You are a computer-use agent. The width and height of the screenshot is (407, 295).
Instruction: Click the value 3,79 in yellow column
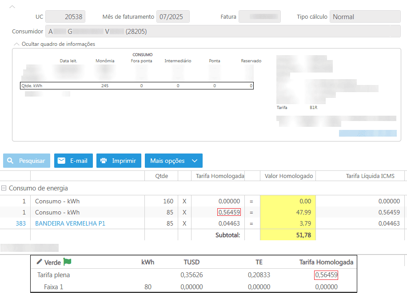pyautogui.click(x=305, y=223)
